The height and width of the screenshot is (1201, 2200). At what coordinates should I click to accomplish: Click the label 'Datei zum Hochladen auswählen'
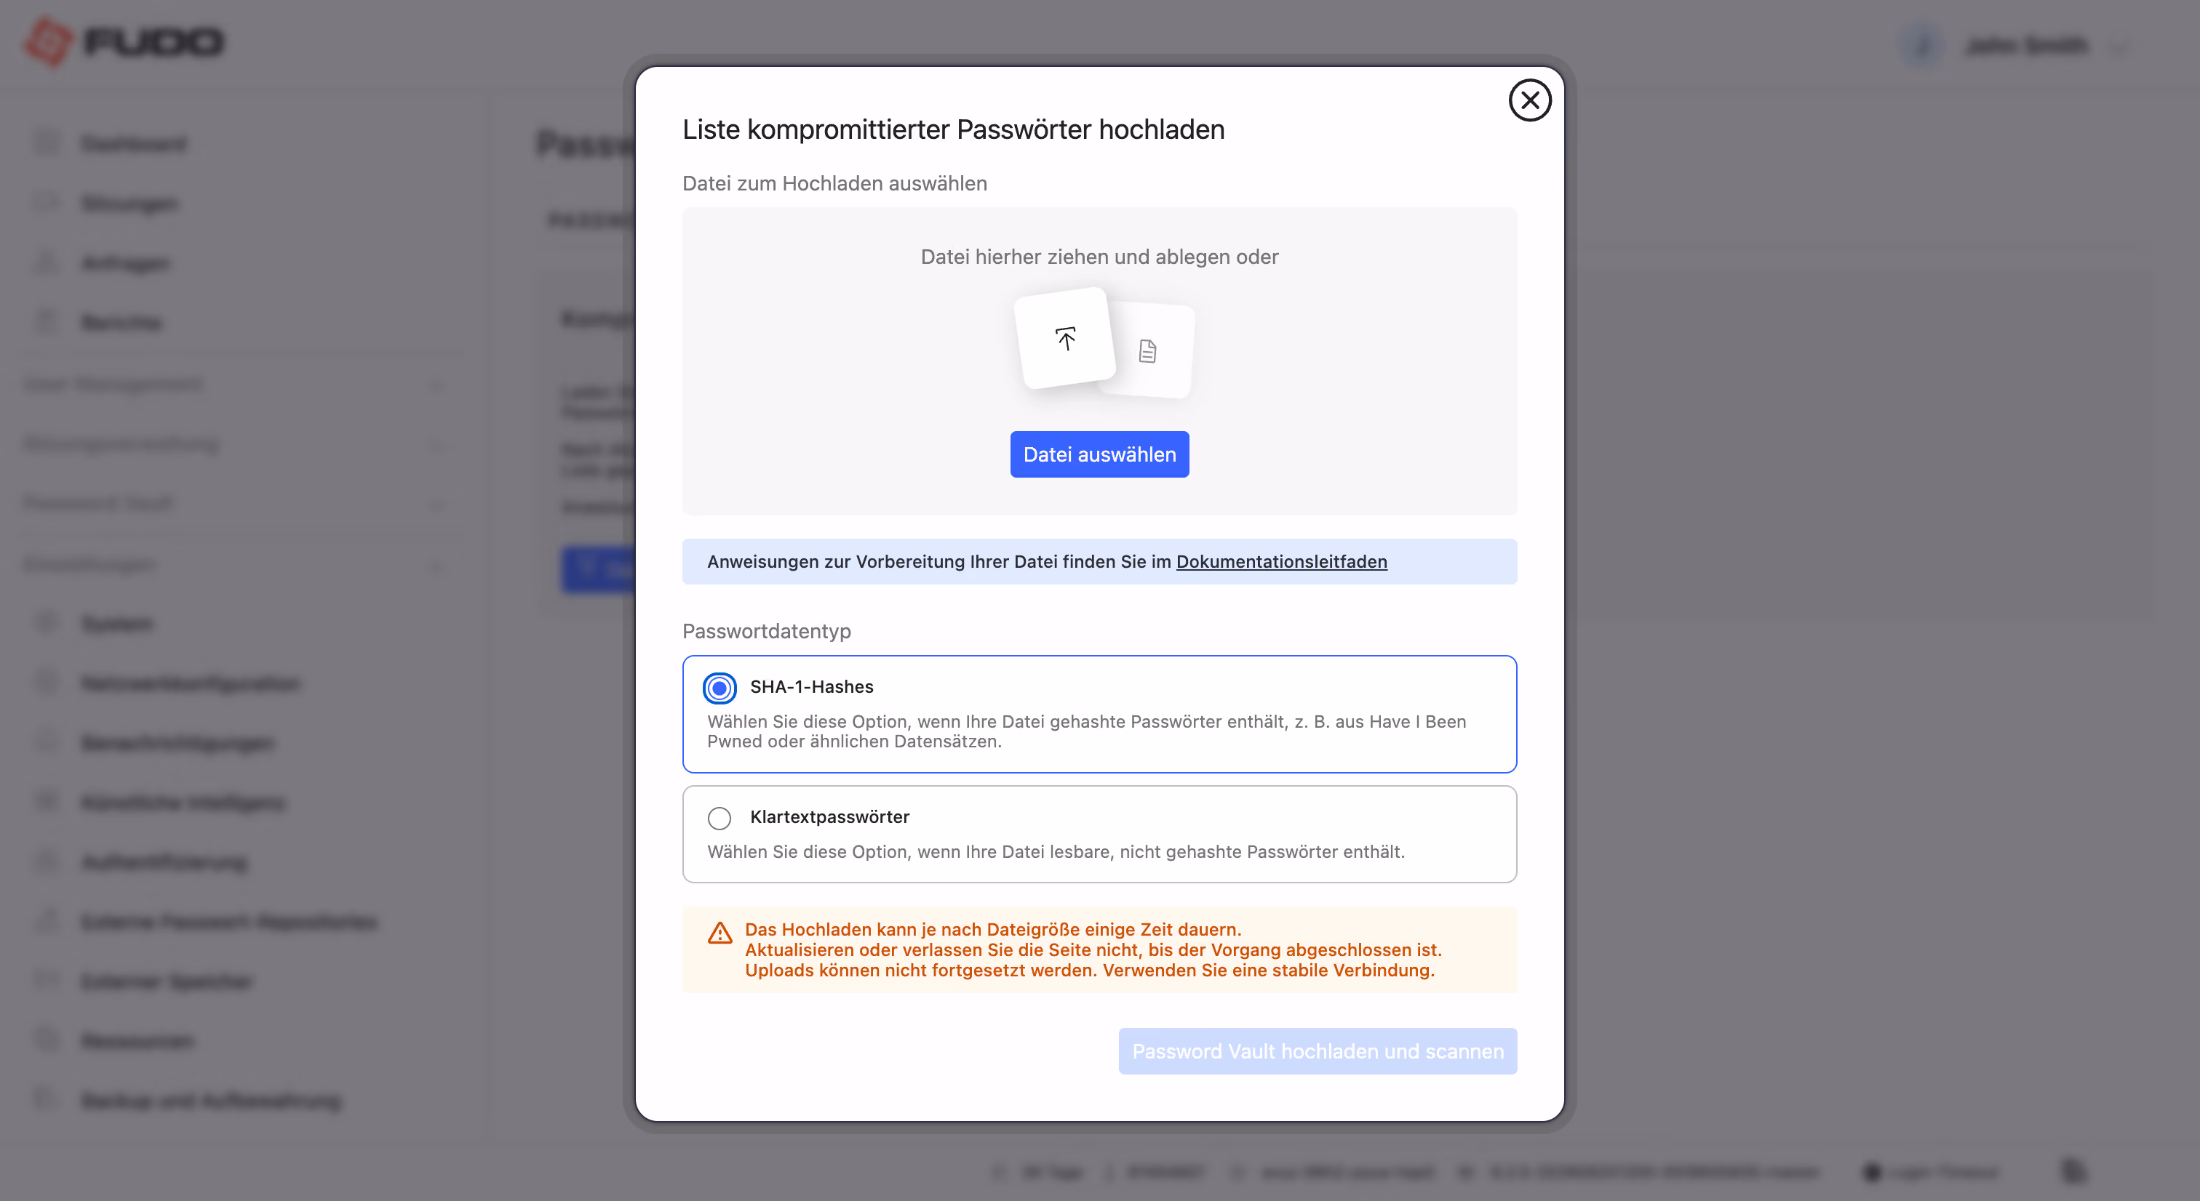(x=834, y=183)
